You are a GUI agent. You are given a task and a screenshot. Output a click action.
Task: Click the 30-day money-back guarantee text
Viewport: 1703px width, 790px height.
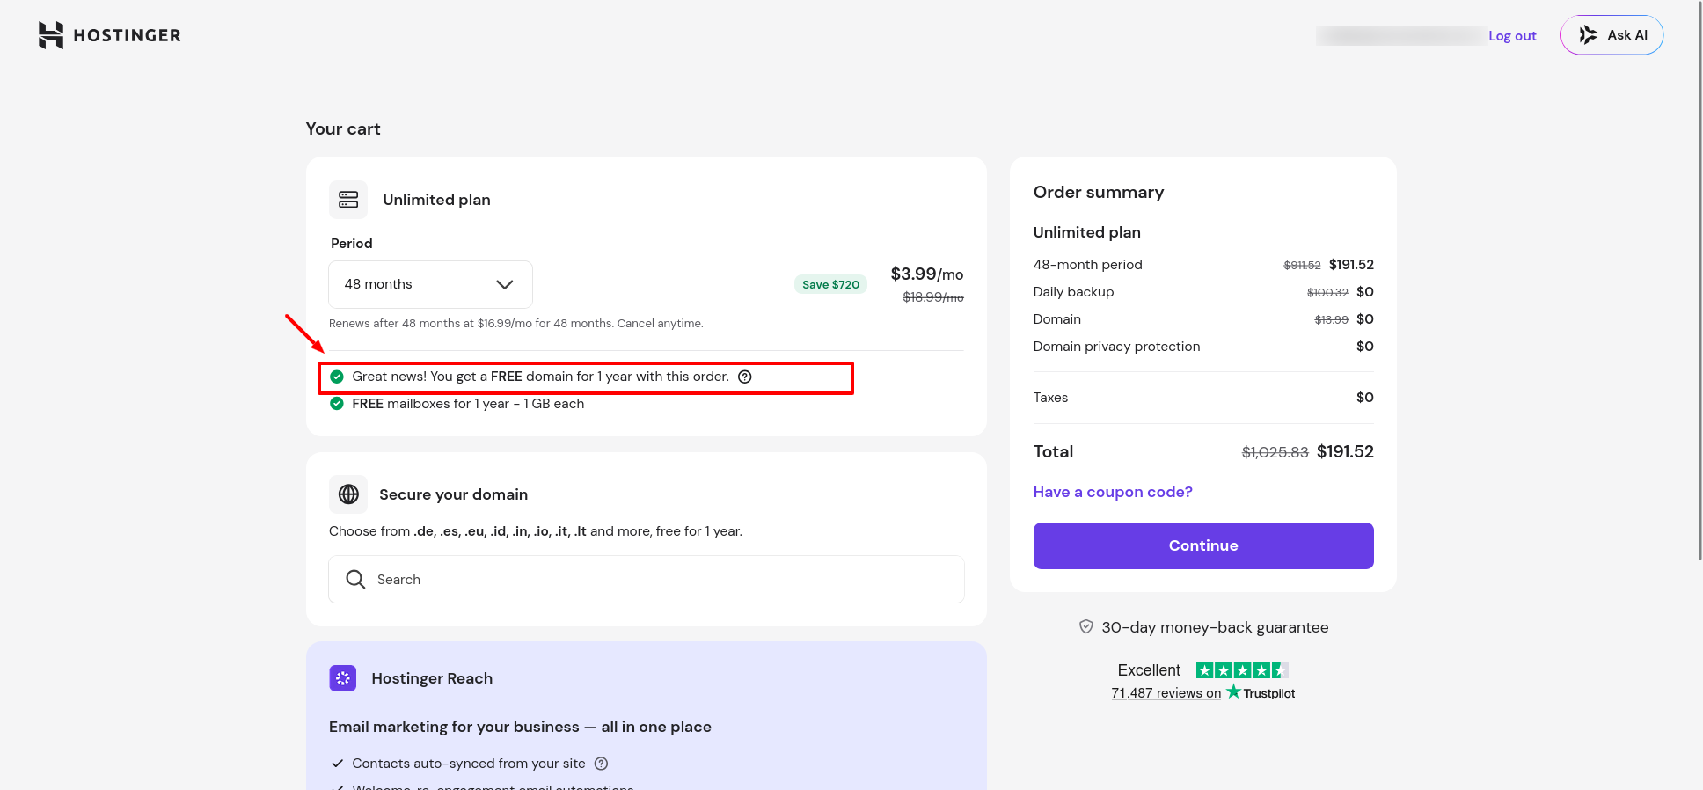tap(1215, 627)
